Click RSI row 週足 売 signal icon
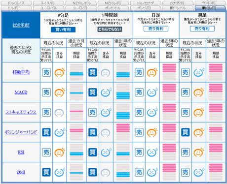The height and width of the screenshot is (184, 227). [x=186, y=153]
